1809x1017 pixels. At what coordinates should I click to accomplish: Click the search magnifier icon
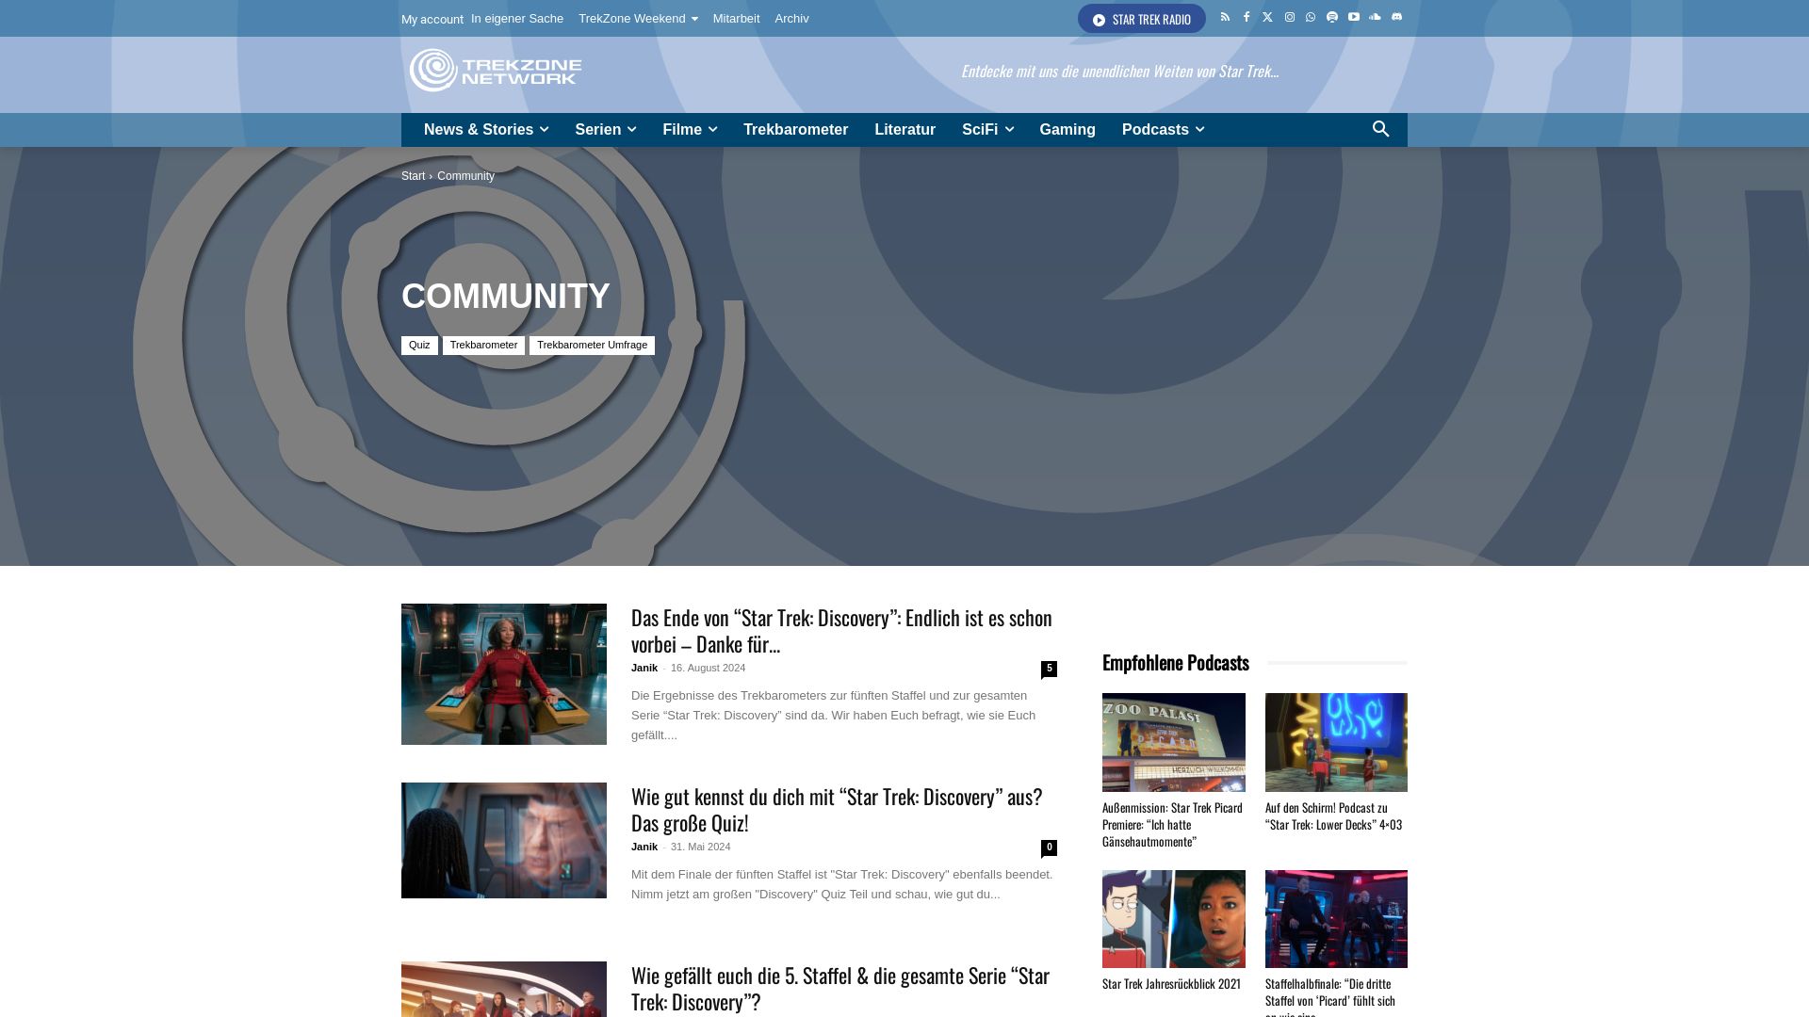[x=1380, y=129]
